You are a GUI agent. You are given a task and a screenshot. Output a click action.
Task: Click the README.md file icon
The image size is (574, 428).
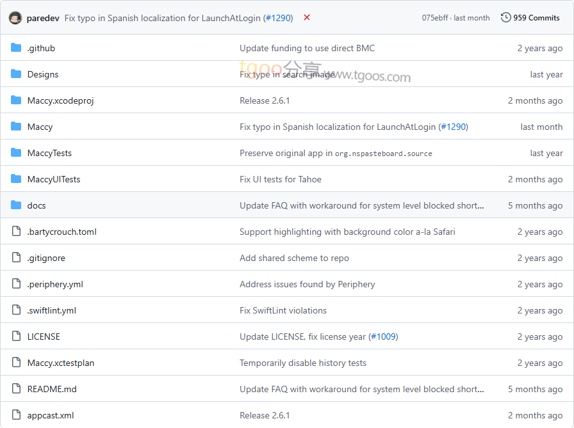click(x=16, y=389)
